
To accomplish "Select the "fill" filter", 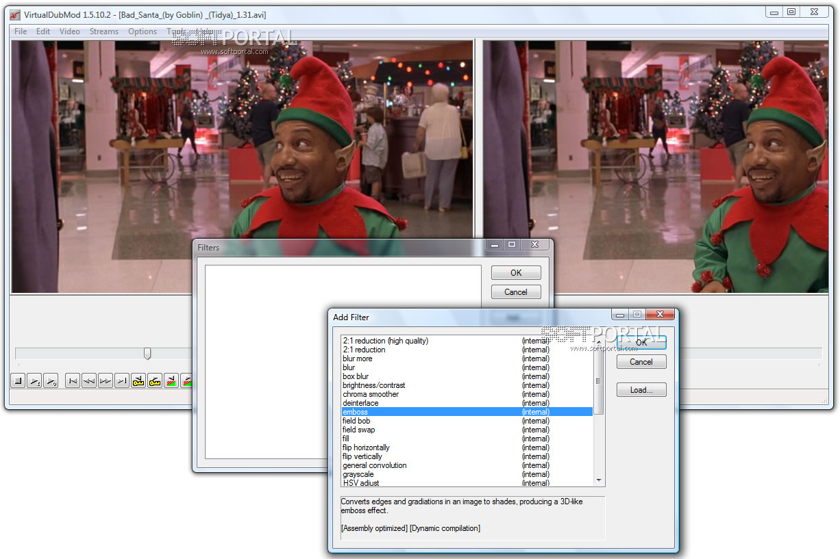I will click(x=467, y=439).
